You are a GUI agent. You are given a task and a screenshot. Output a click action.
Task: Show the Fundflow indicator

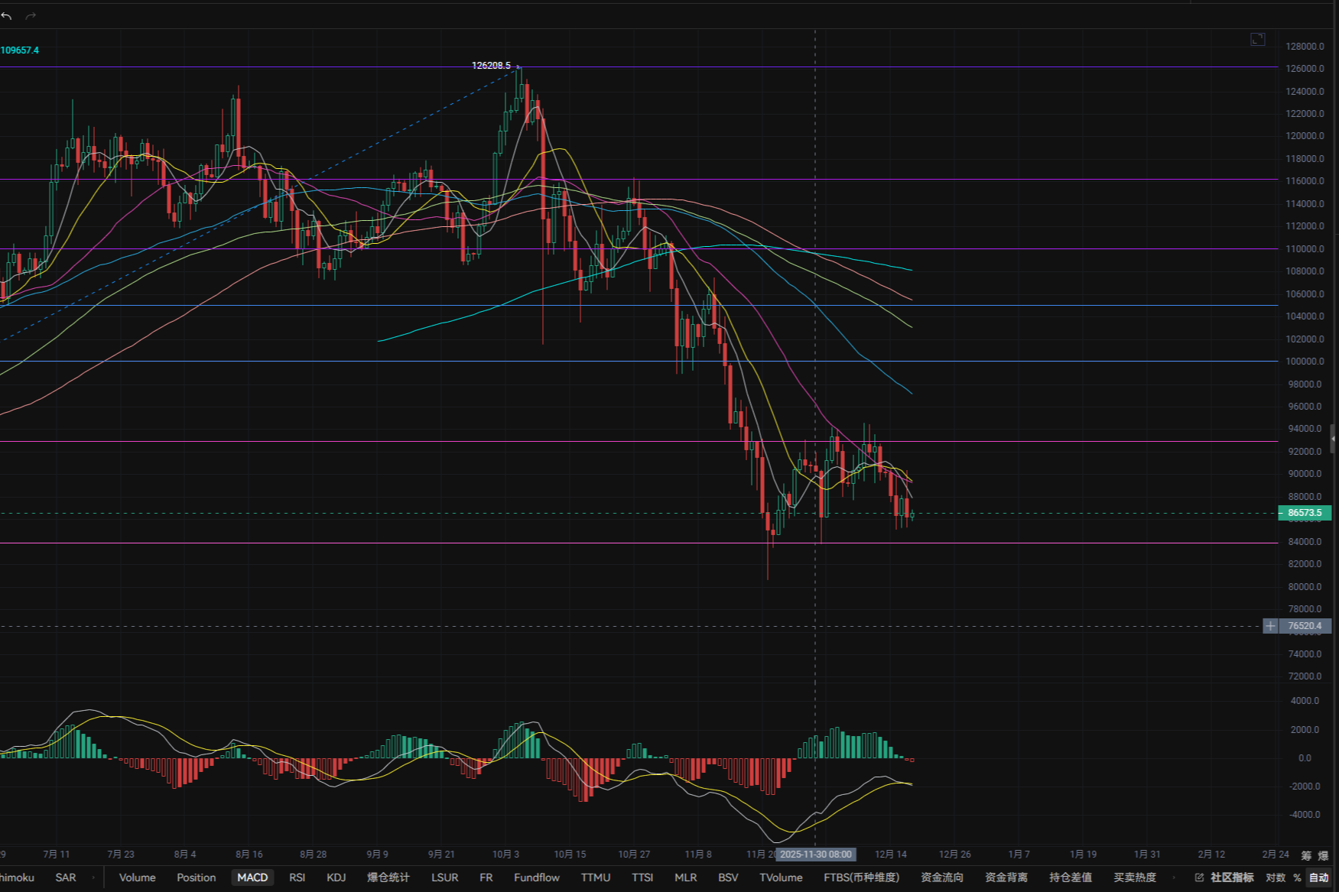(536, 877)
